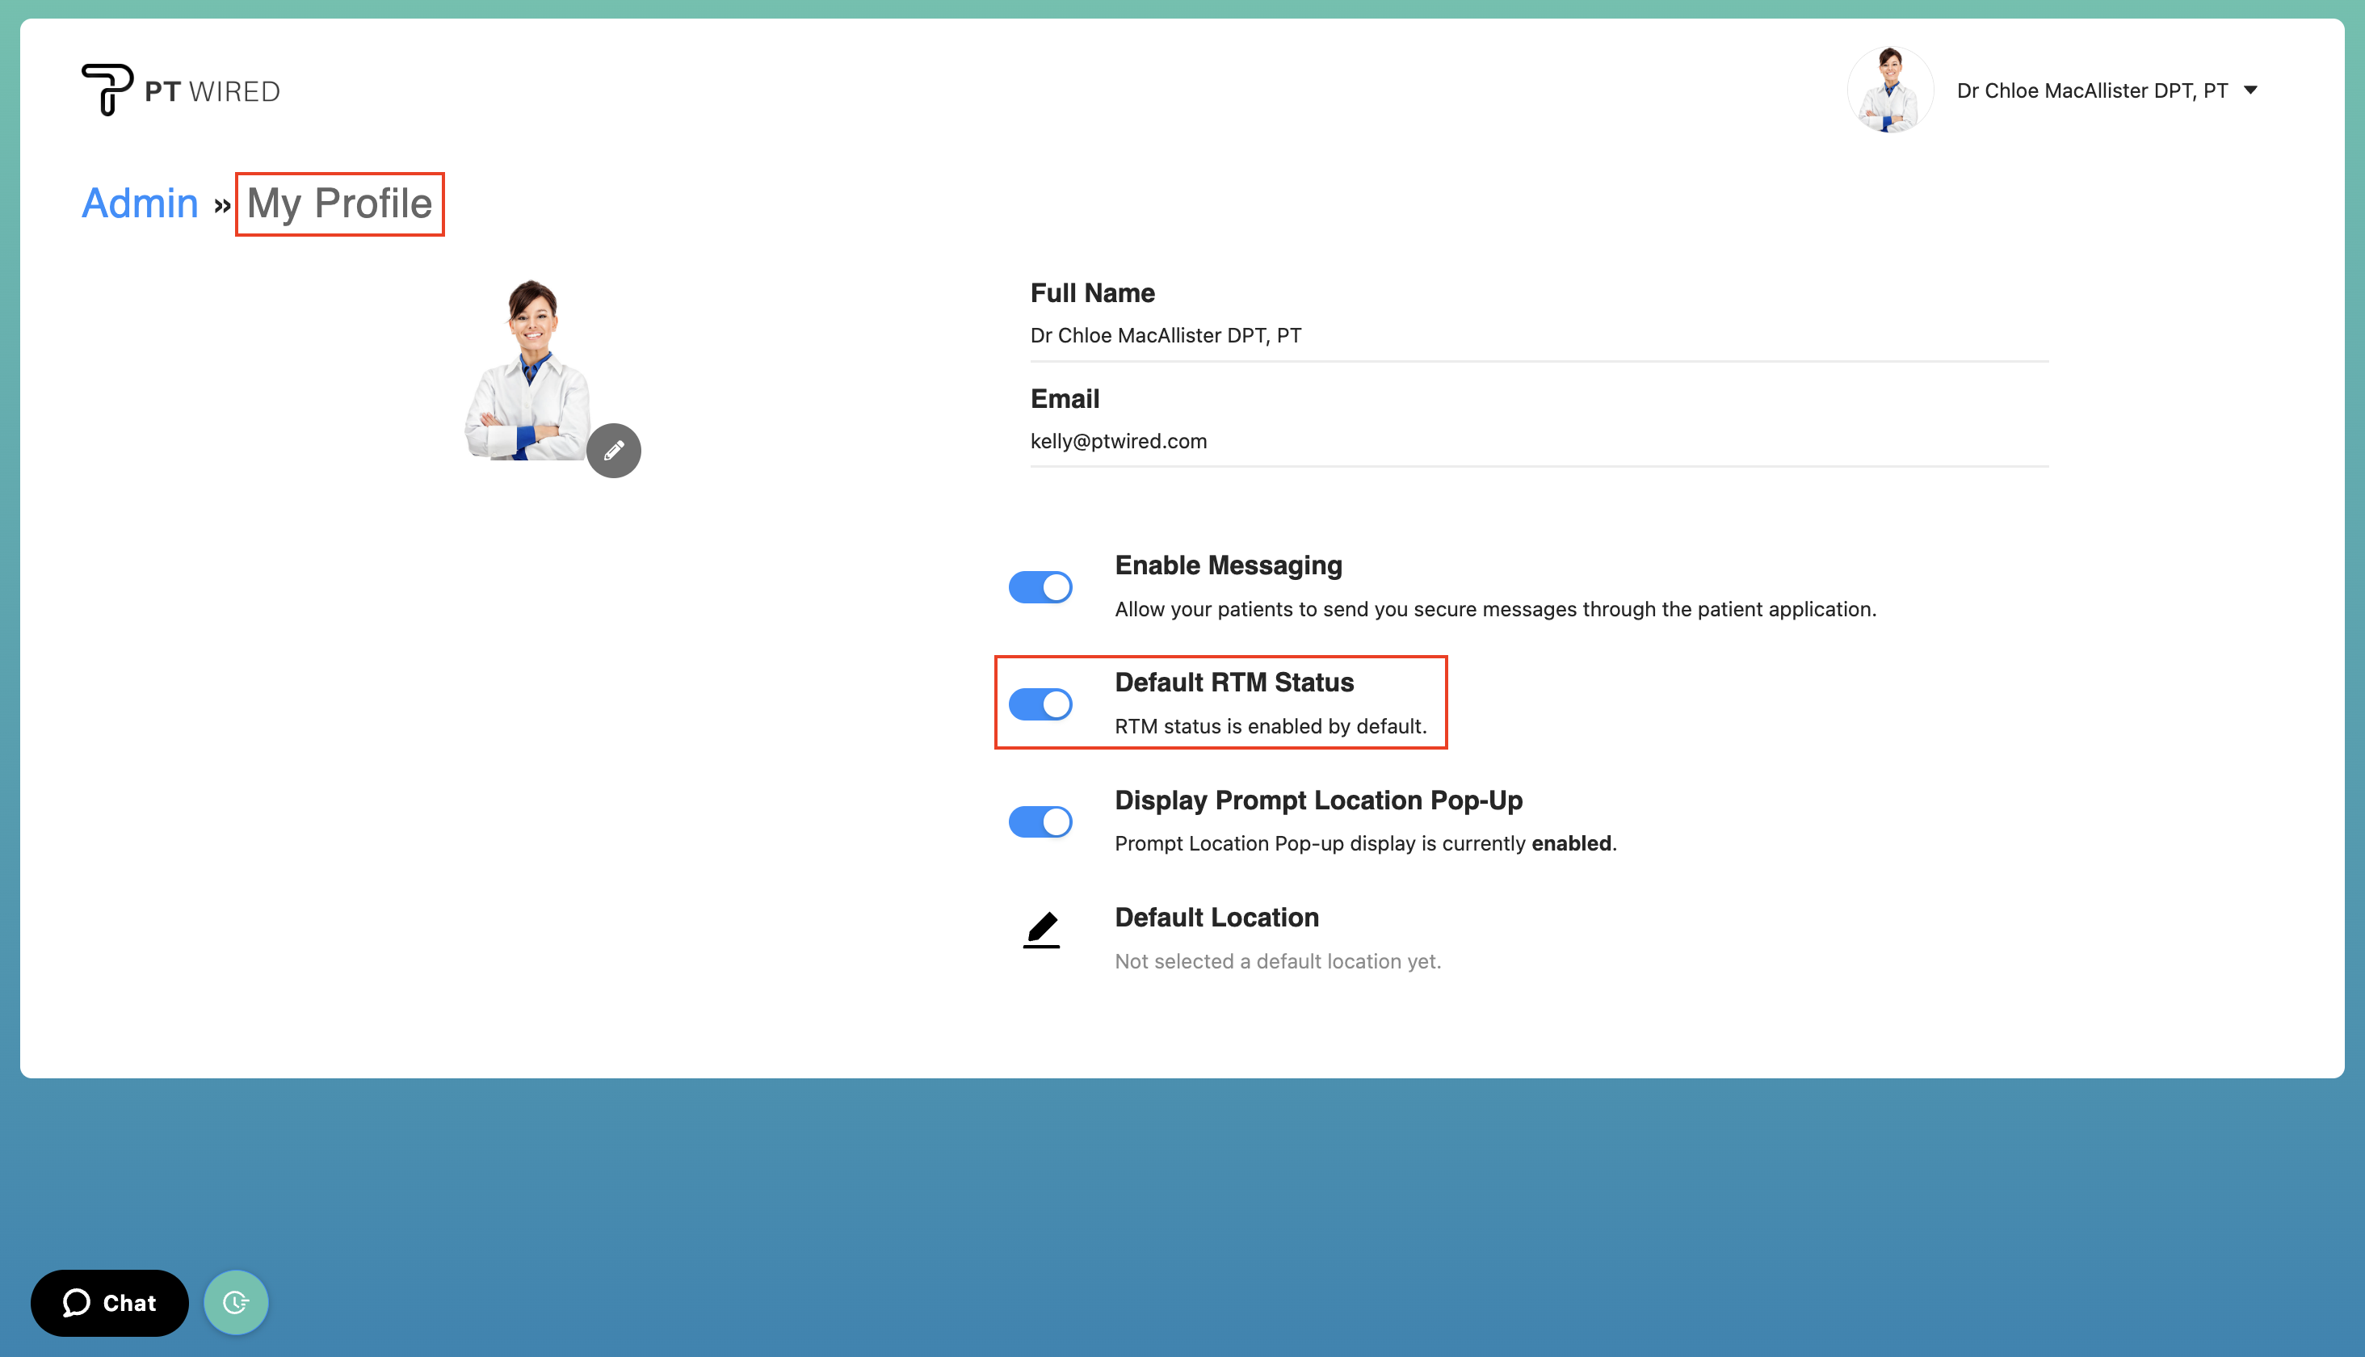Click the chat bubble icon in Chat button

pyautogui.click(x=77, y=1303)
